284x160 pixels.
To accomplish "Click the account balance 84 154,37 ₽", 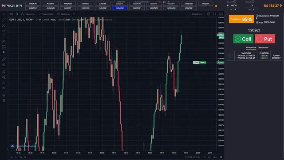I will 273,6.
